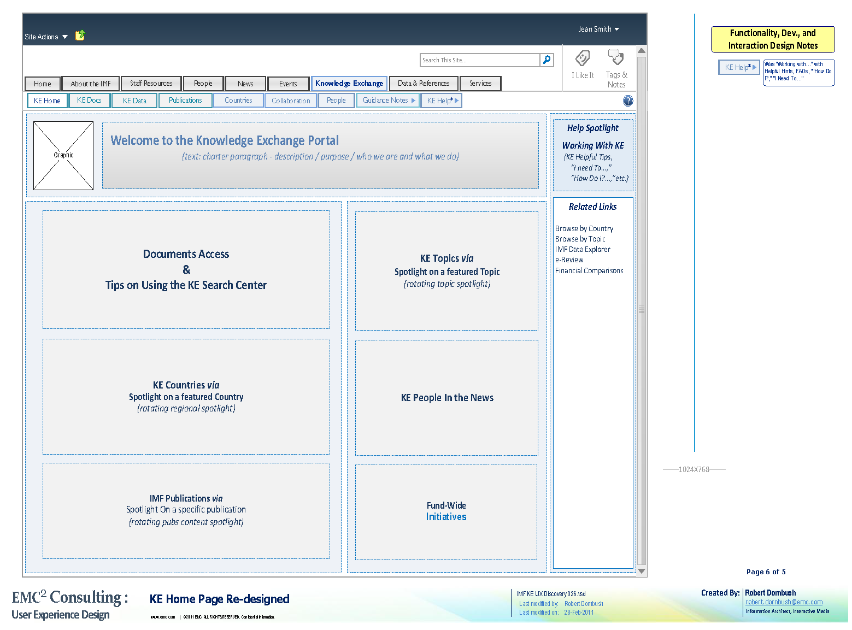Screen dimensions: 852x630
Task: Click the scrollbar down arrow
Action: pos(642,571)
